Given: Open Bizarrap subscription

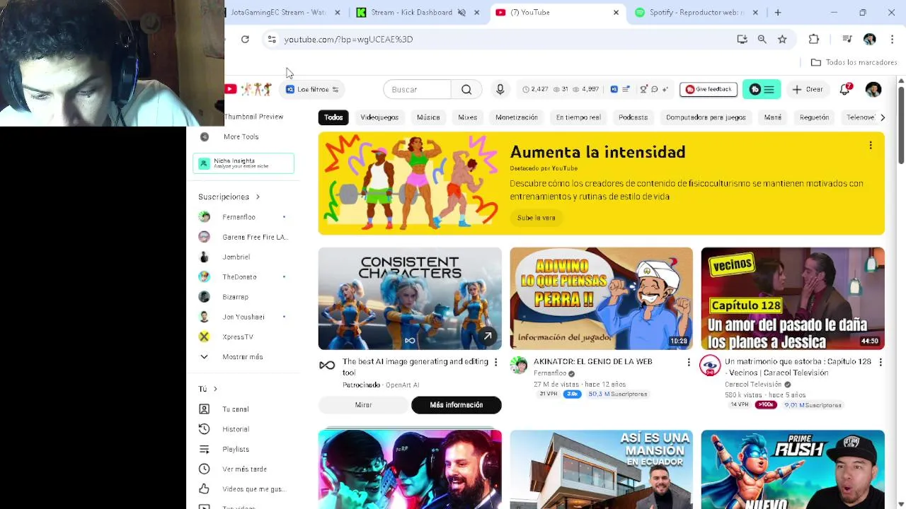Looking at the screenshot, I should (243, 297).
